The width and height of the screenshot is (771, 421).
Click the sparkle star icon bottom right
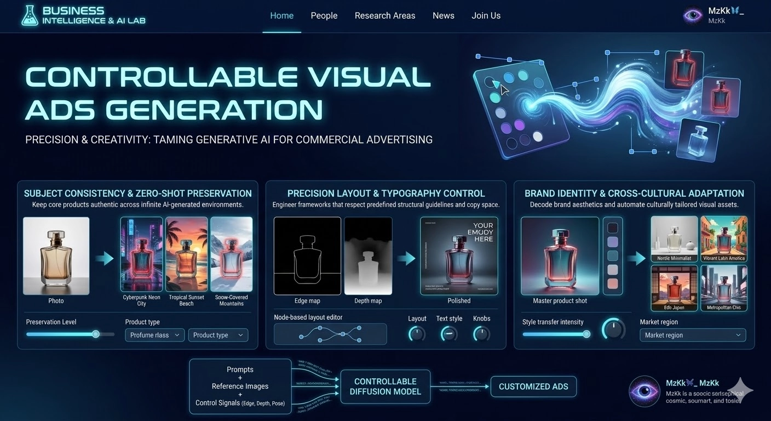coord(740,390)
